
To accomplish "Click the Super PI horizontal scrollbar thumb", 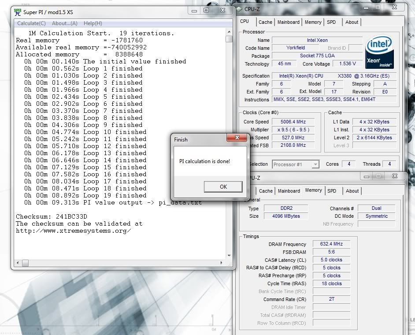I will click(25, 263).
